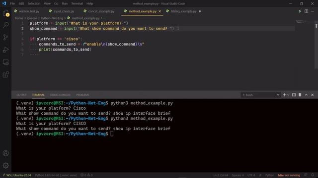Split the editor to the right
This screenshot has height=178, width=318.
pos(306,11)
